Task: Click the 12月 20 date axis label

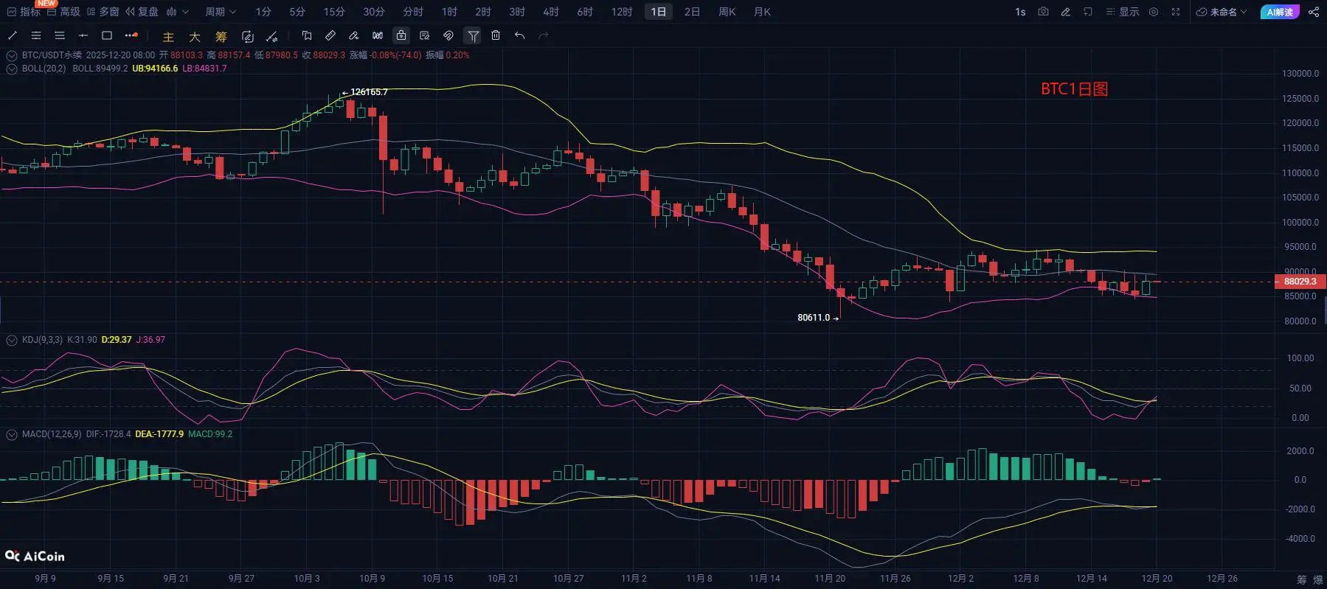Action: click(x=1157, y=578)
